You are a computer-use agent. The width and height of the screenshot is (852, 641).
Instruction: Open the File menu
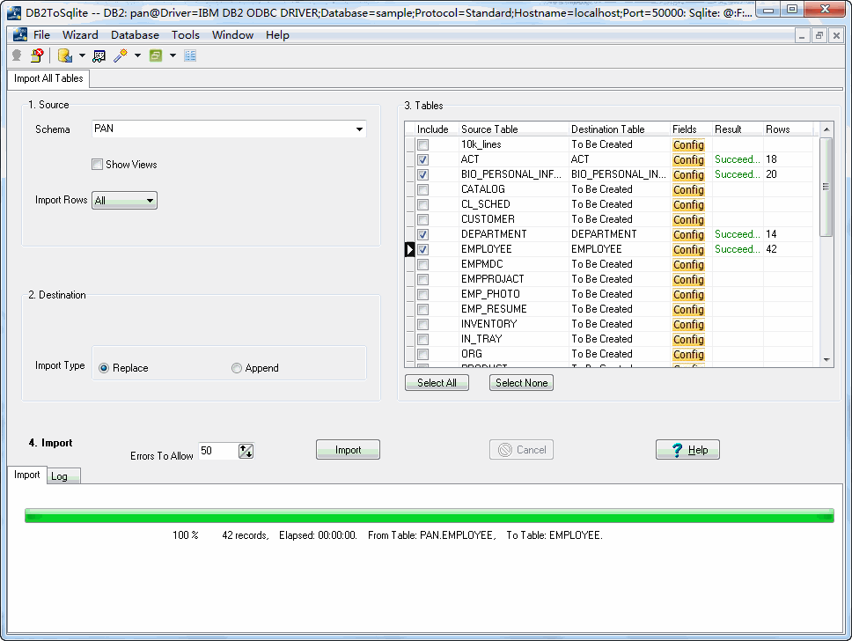click(x=42, y=35)
